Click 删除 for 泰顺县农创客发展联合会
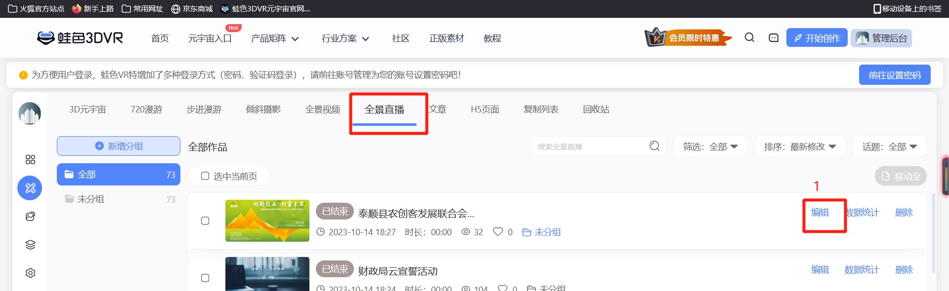 [904, 213]
